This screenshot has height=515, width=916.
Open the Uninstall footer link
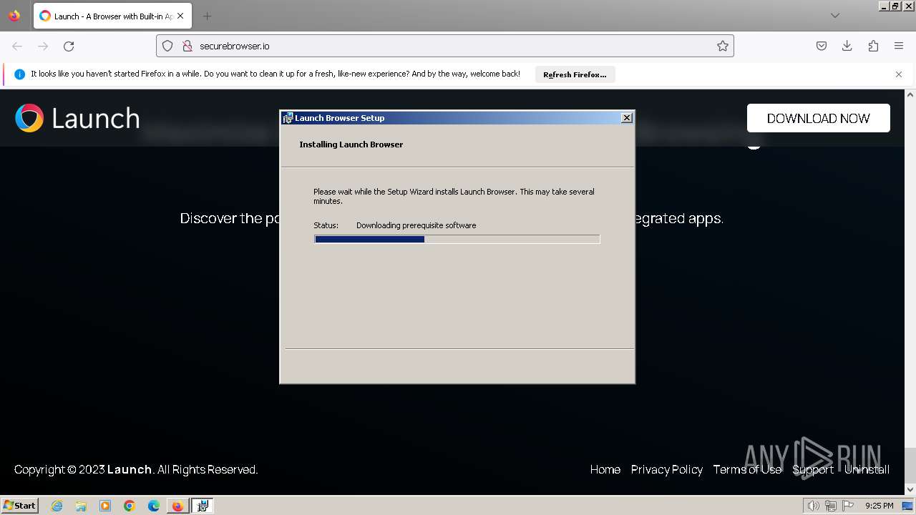click(x=867, y=469)
